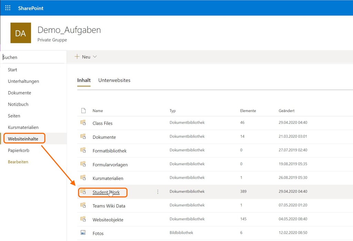The image size is (353, 241).
Task: Go to Websiteinhalte in the sidebar
Action: [x=23, y=139]
